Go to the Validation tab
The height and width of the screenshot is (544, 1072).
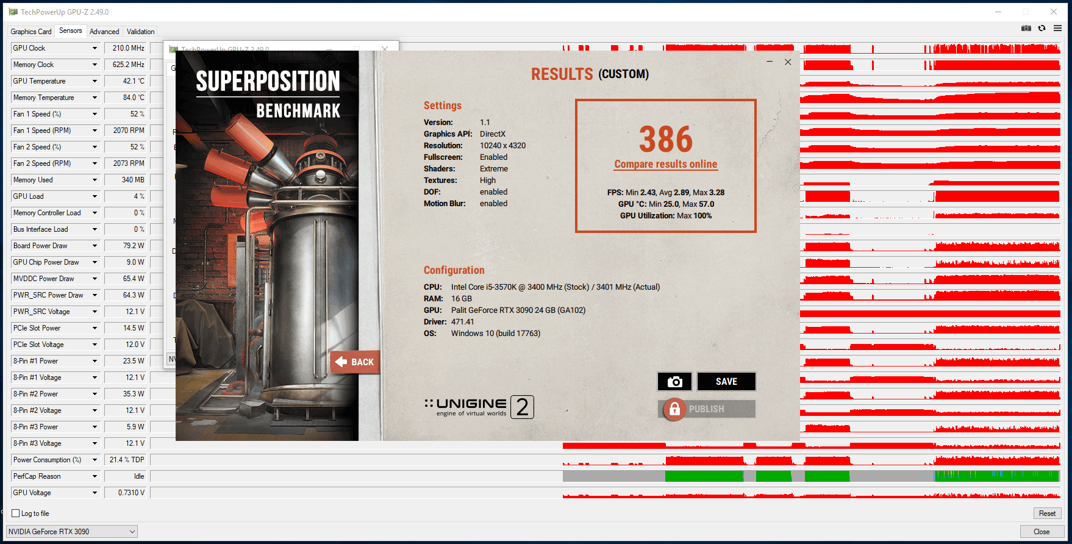coord(140,32)
